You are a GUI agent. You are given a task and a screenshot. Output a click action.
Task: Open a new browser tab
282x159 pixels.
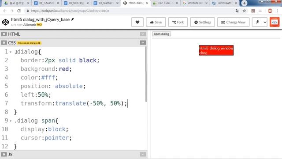244,3
